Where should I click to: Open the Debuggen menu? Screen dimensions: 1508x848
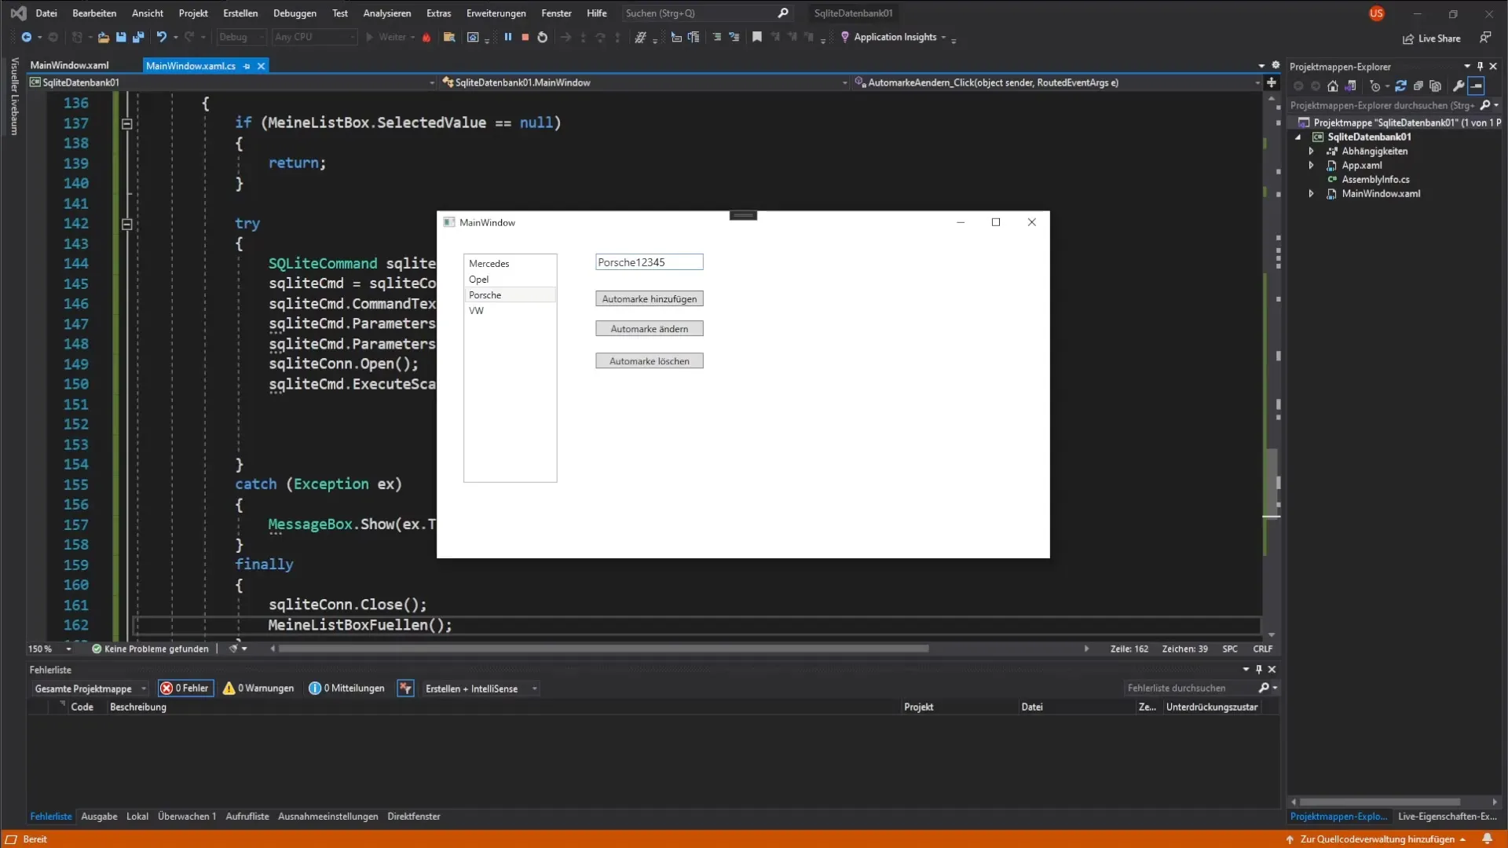(x=295, y=13)
